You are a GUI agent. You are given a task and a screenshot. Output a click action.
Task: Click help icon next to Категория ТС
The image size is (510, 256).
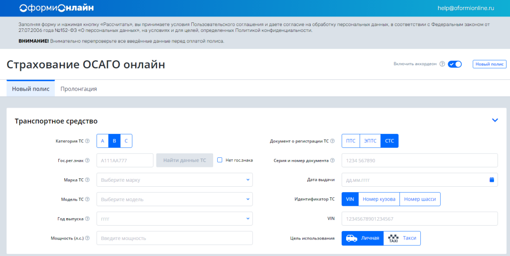click(x=87, y=141)
